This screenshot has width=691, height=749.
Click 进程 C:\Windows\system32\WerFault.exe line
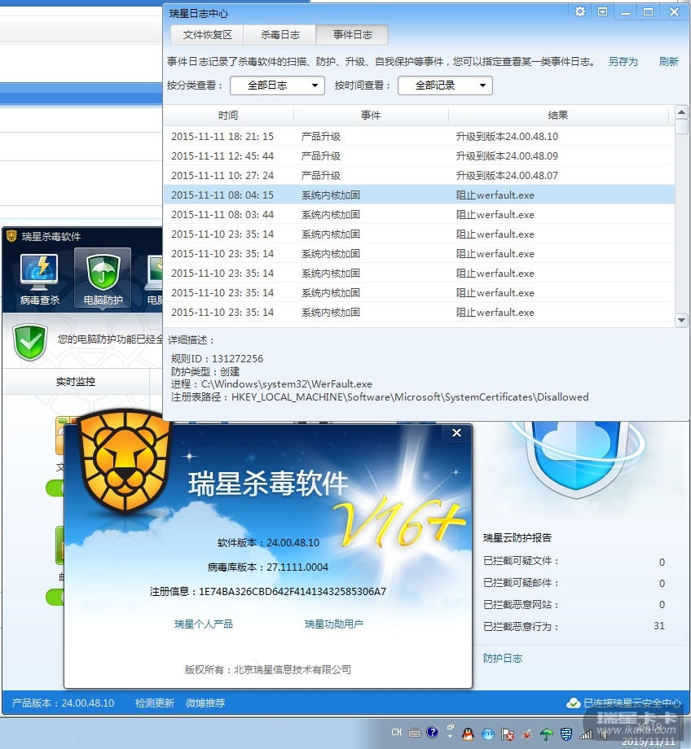pos(271,384)
